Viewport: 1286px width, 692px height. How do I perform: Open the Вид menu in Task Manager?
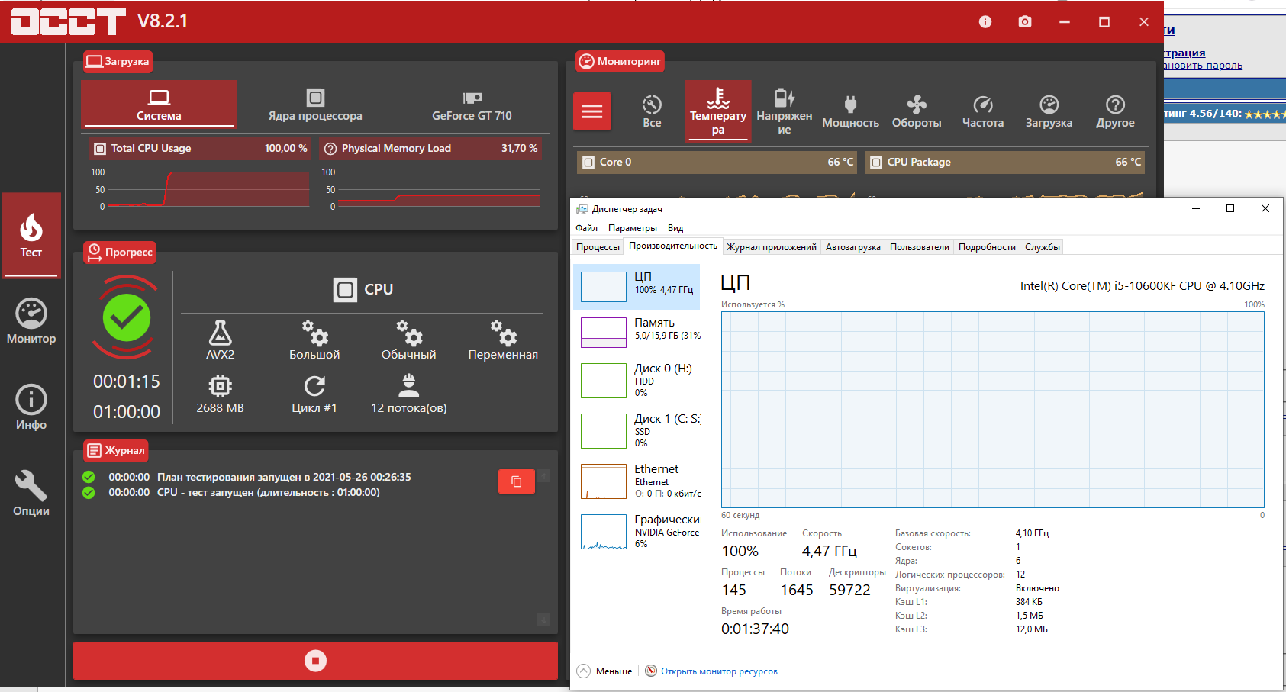[675, 228]
